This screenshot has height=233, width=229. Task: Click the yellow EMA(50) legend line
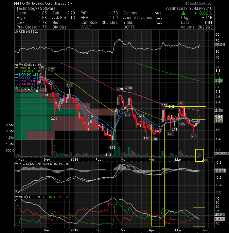point(17,68)
